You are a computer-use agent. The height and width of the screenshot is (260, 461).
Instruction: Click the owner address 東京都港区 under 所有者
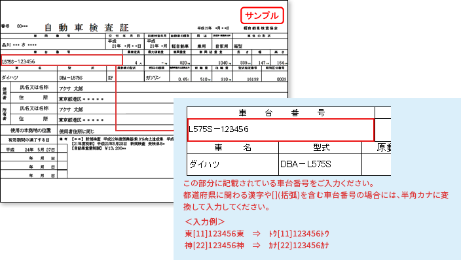81,120
